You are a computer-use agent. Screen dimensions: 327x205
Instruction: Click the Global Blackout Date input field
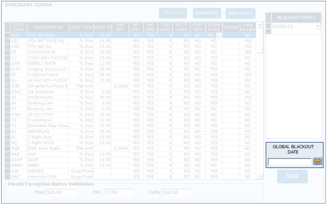coord(289,162)
